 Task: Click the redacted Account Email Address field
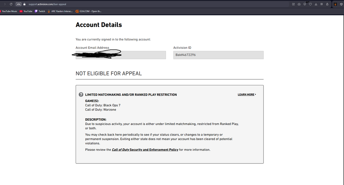click(121, 55)
